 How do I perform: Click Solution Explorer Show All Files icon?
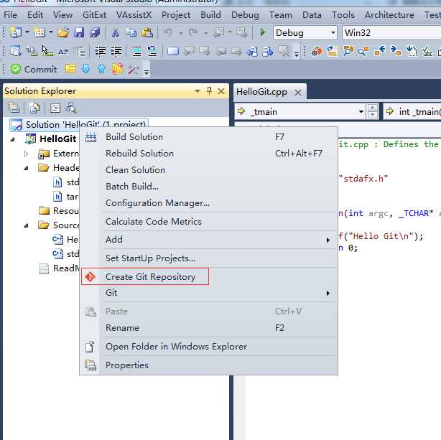point(34,108)
